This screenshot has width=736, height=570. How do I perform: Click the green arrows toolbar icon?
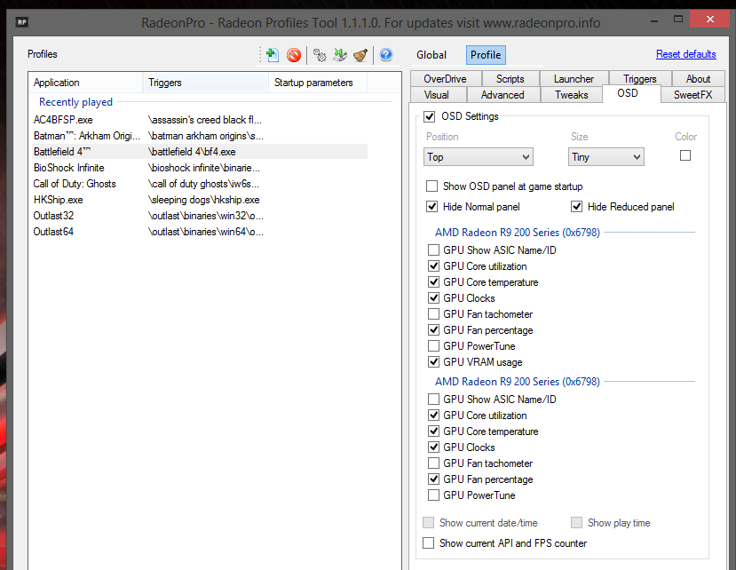pyautogui.click(x=340, y=55)
